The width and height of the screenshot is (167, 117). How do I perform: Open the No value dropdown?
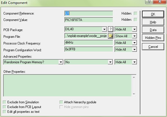pyautogui.click(x=110, y=62)
